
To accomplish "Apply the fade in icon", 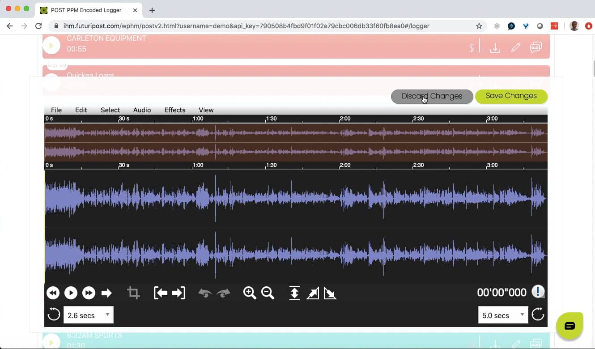I will point(313,293).
